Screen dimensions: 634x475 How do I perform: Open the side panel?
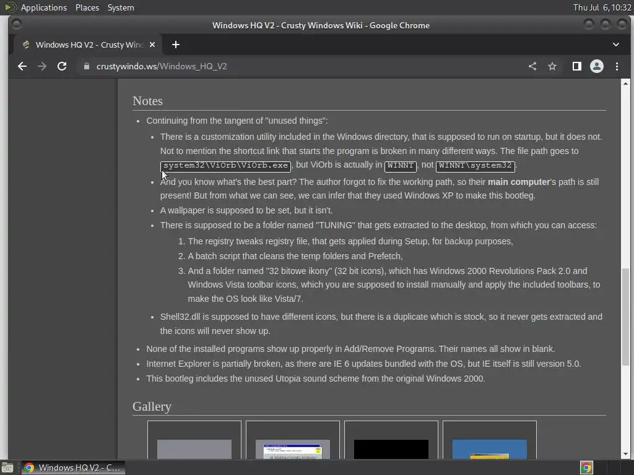[577, 66]
